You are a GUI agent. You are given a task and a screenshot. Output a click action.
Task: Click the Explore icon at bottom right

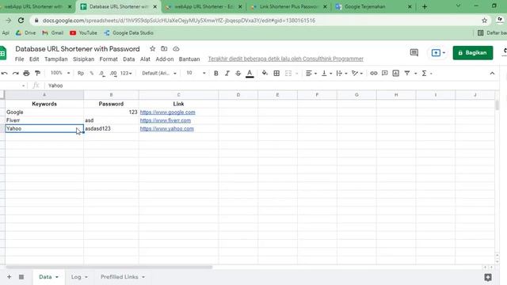(x=488, y=277)
